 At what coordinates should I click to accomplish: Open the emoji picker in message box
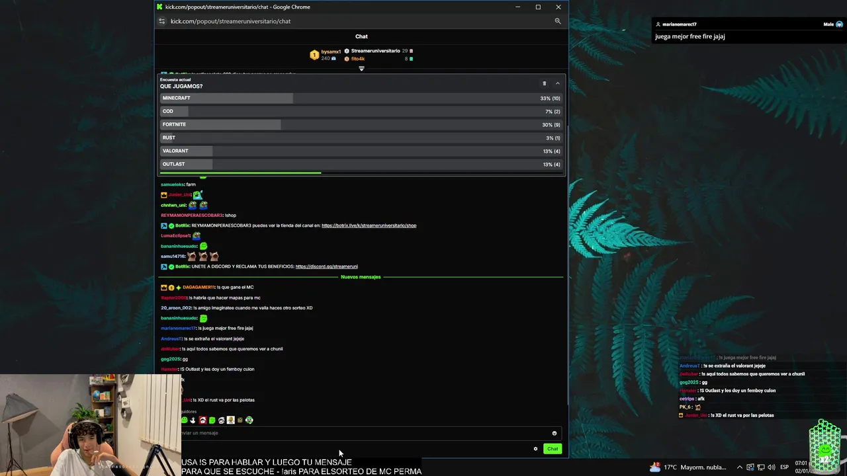point(555,433)
